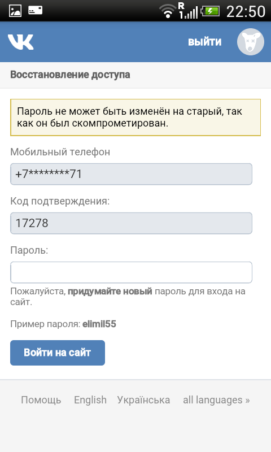Tap the picture notification icon in status bar

click(15, 11)
